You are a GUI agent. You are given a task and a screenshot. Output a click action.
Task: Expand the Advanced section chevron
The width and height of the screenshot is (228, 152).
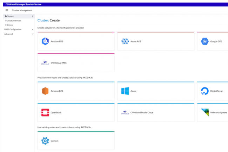[33, 34]
